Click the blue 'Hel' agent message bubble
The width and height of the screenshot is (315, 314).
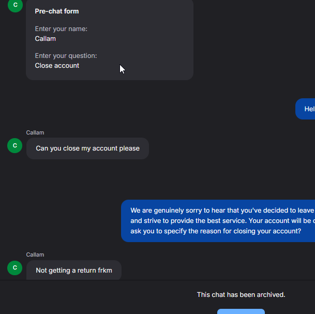click(306, 109)
